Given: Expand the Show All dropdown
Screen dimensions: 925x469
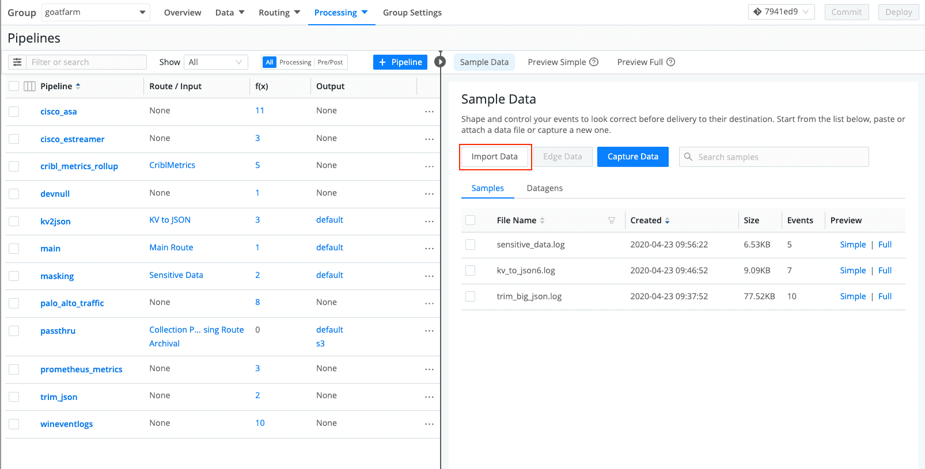Looking at the screenshot, I should [215, 62].
